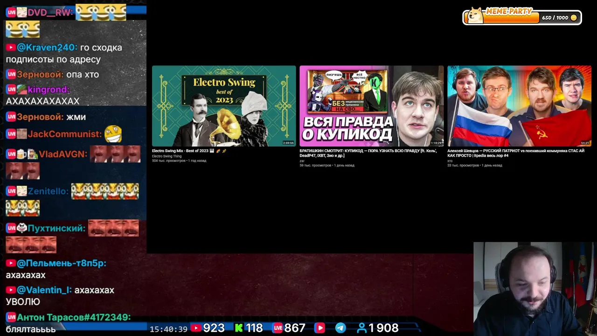Click the LIVE badge before kingrond
This screenshot has width=597, height=336.
tap(11, 90)
